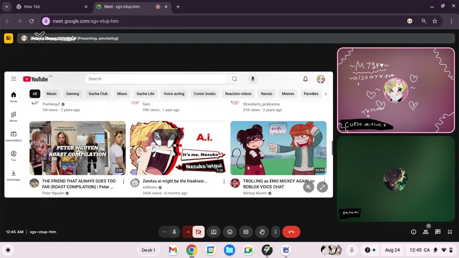Click the address bar URL

point(86,21)
